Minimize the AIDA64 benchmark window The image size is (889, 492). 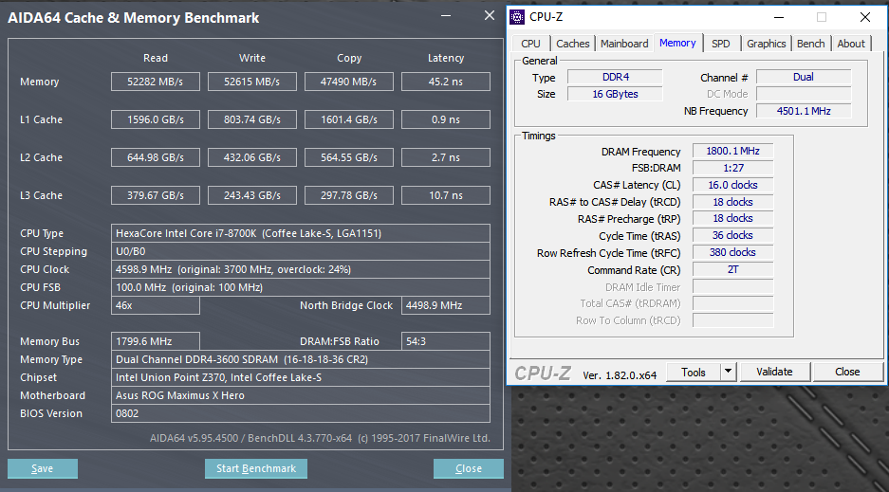pyautogui.click(x=446, y=16)
